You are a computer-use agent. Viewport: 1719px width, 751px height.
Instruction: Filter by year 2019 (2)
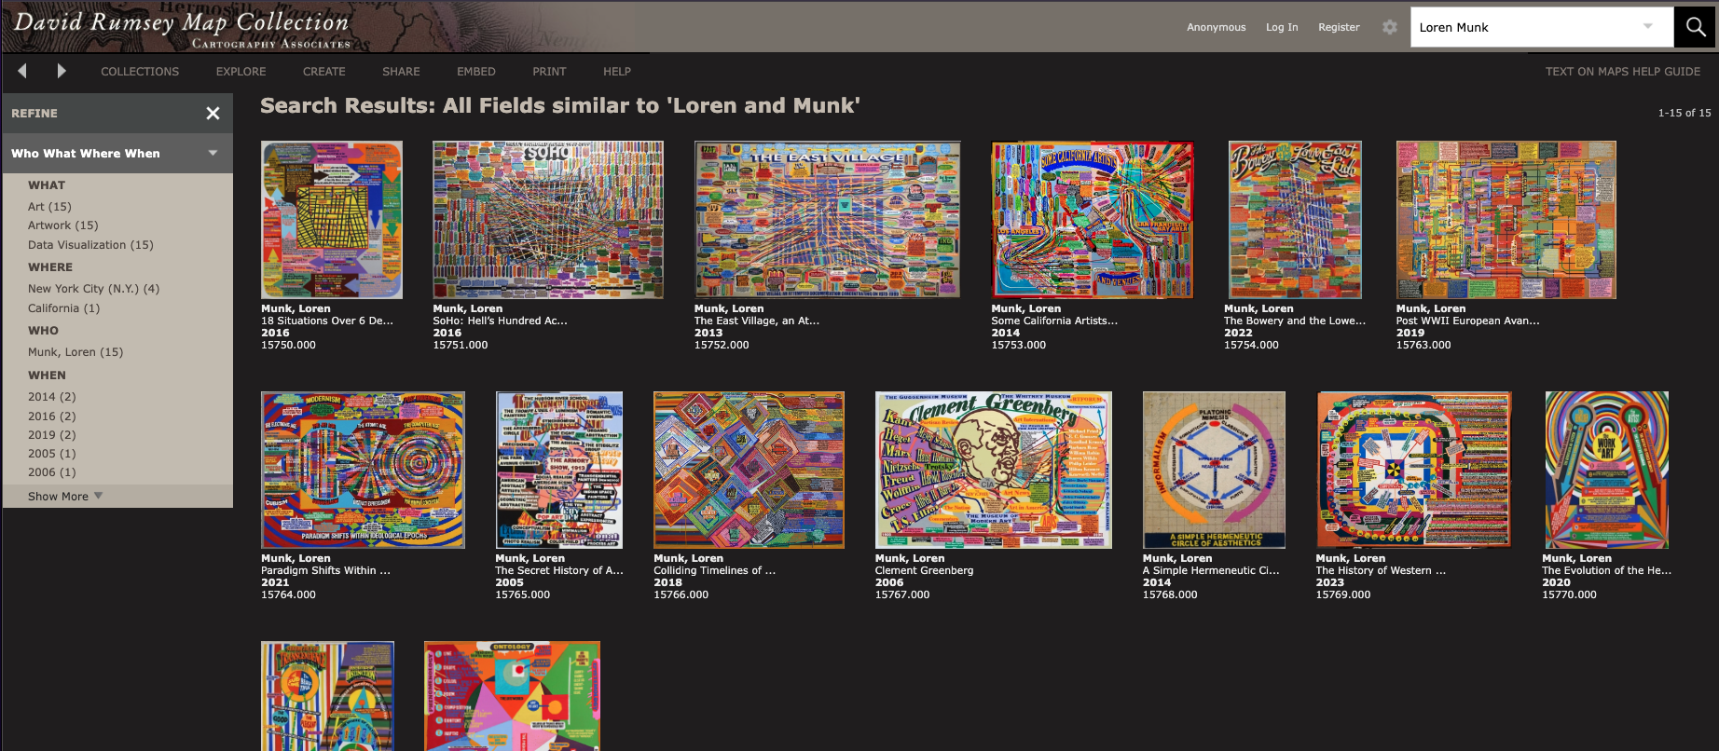click(52, 435)
